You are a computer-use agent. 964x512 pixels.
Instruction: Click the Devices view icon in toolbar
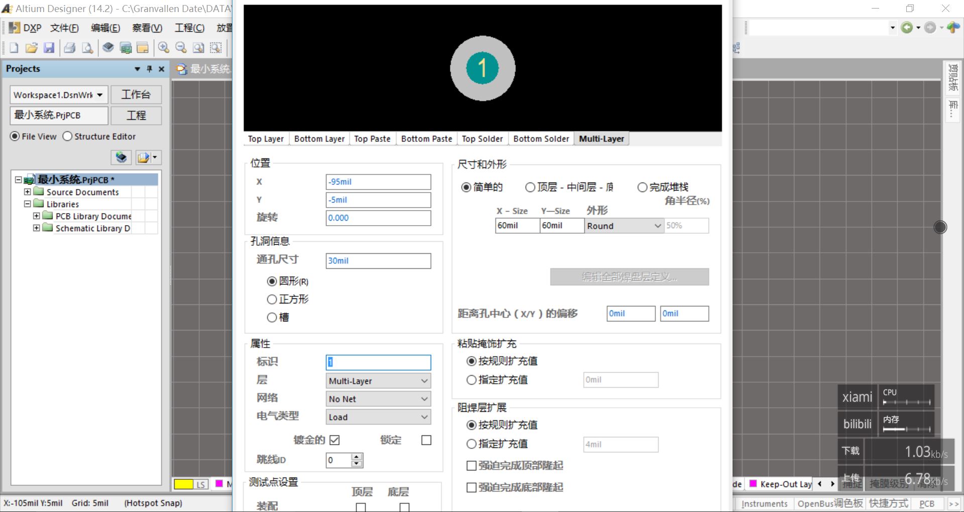(108, 48)
